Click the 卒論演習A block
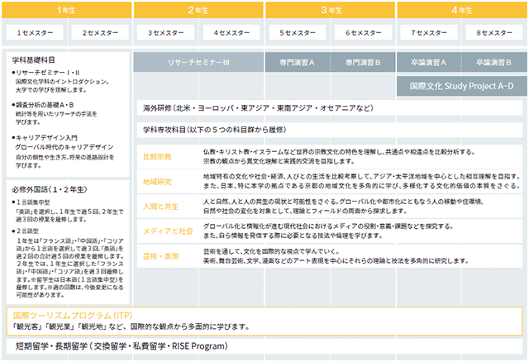 click(429, 62)
